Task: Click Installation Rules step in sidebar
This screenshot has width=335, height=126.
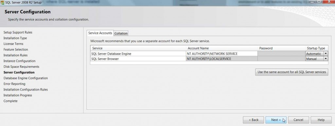Action: point(16,55)
